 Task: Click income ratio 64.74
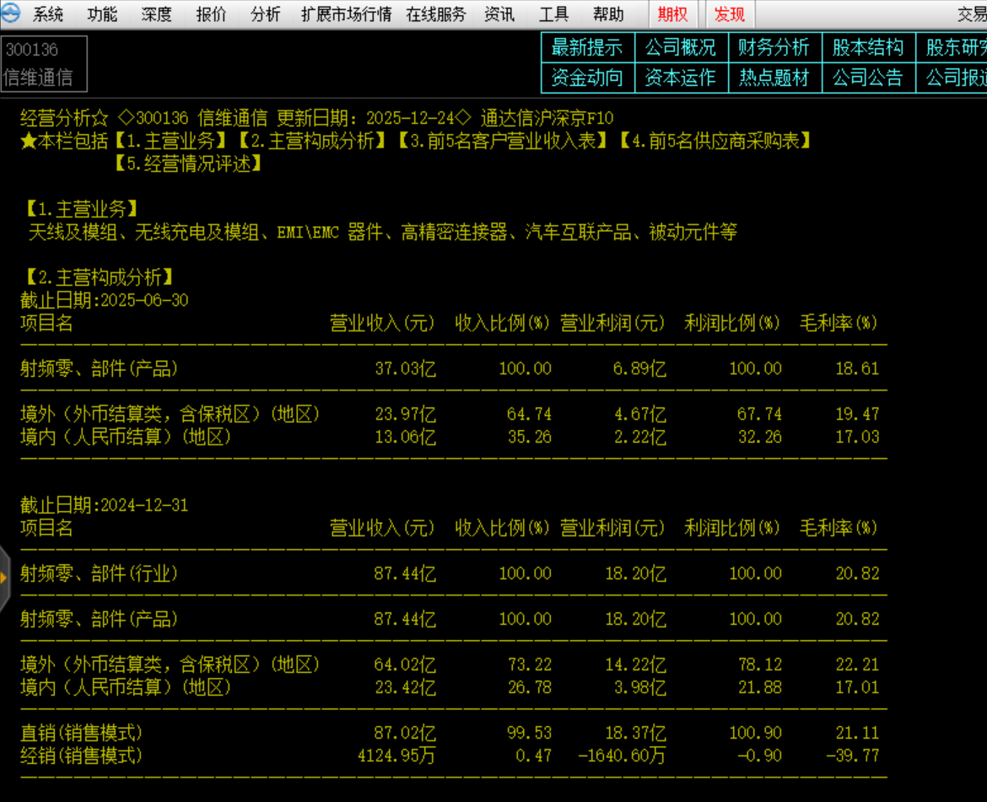(x=530, y=414)
